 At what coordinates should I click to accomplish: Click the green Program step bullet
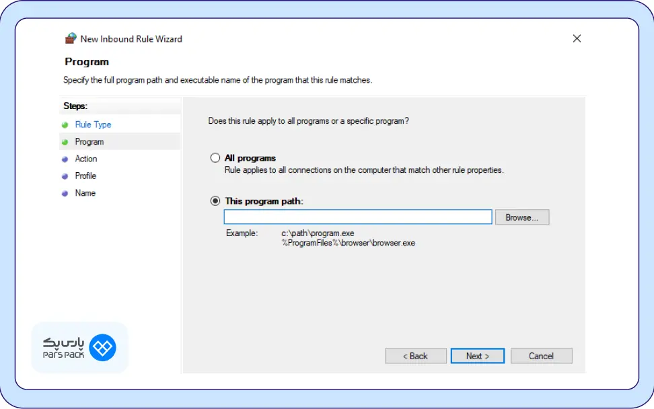(65, 143)
